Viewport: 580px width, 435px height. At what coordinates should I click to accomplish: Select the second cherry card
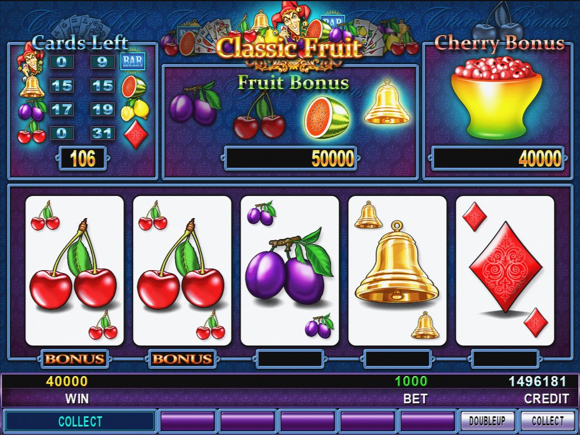(182, 271)
